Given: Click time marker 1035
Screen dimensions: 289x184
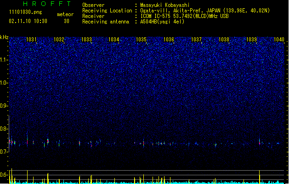Looking at the screenshot, I should (x=141, y=40).
